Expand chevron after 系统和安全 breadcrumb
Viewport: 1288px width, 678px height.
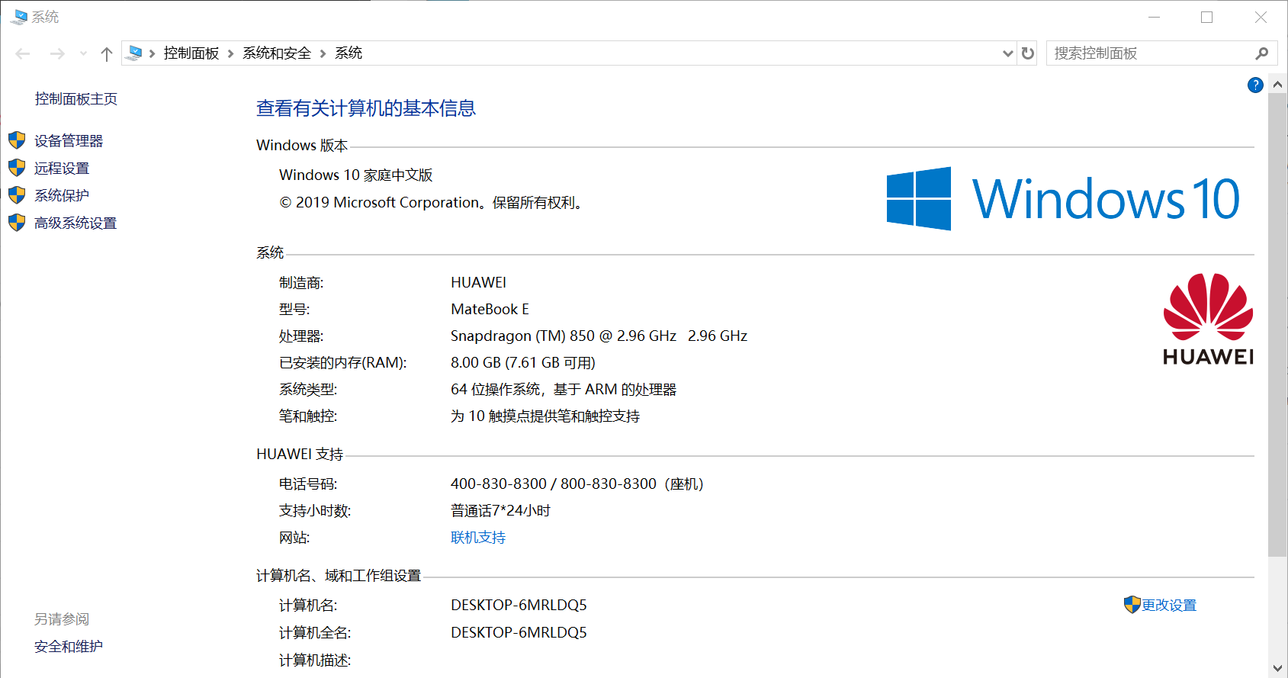(323, 53)
